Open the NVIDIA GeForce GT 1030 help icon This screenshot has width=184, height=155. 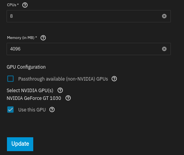pos(68,98)
